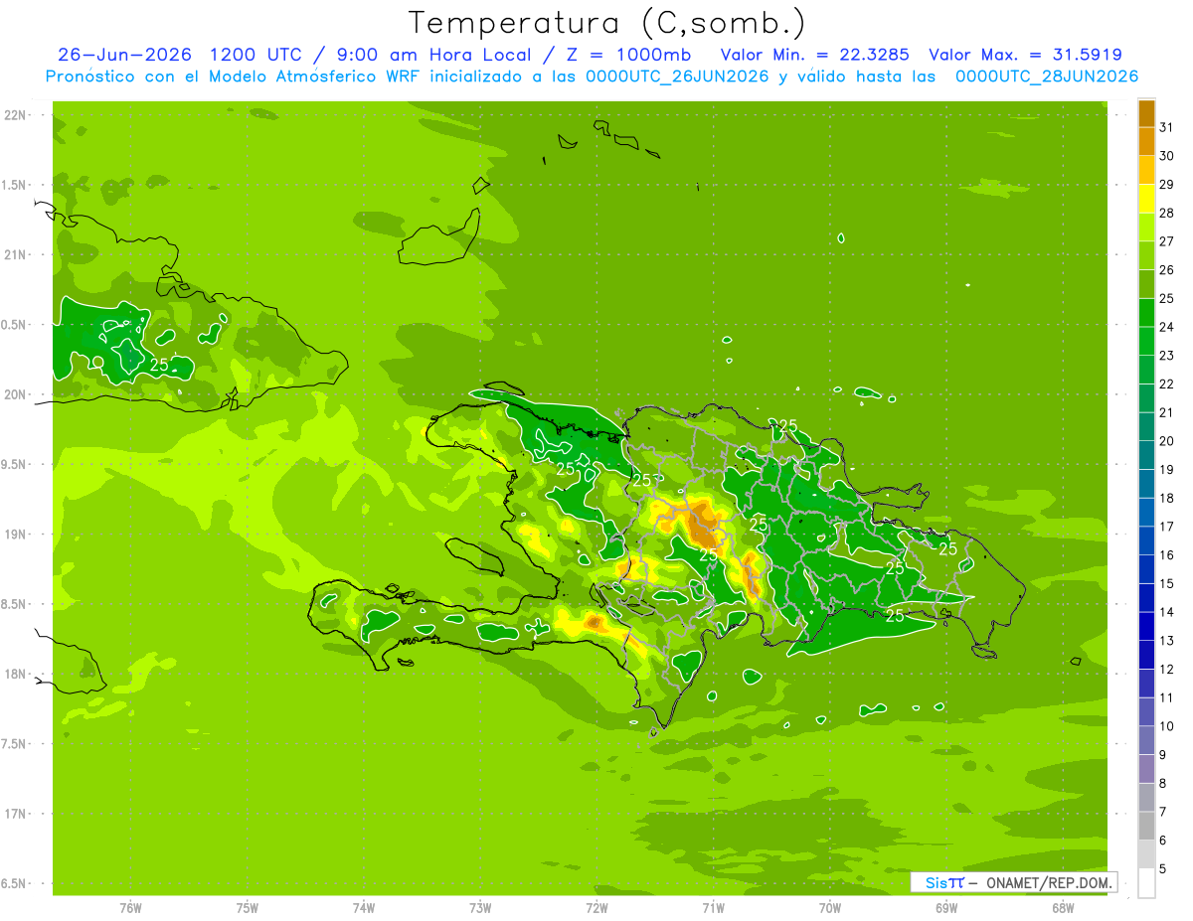Click the '20' label on the color scale
This screenshot has width=1193, height=921.
pos(1166,441)
